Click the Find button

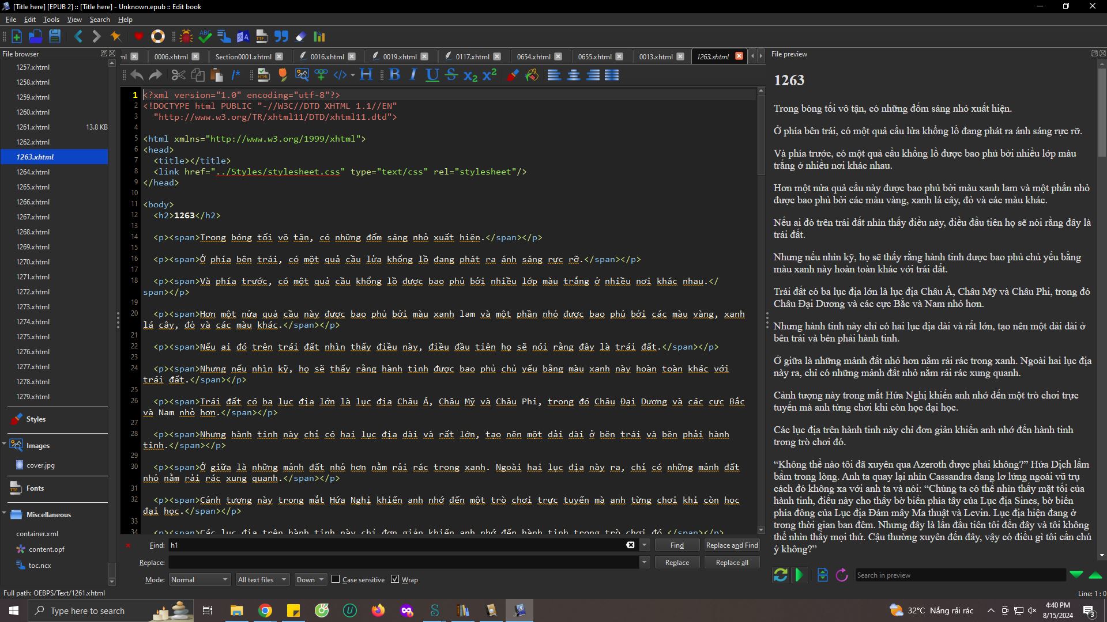[677, 545]
